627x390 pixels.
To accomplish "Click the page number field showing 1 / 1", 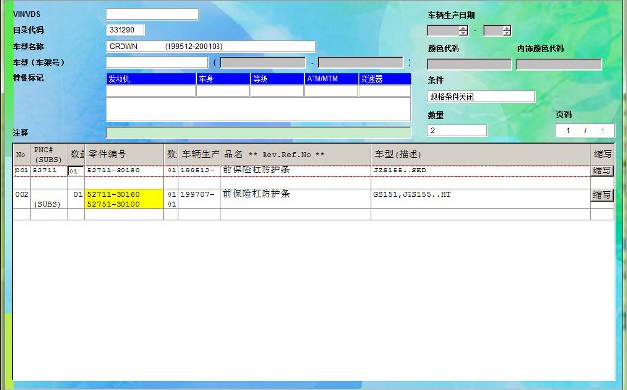I will click(585, 130).
